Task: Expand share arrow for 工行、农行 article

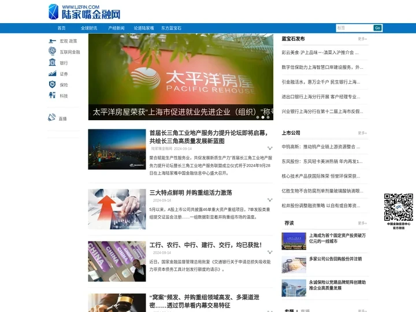Action: pos(270,252)
